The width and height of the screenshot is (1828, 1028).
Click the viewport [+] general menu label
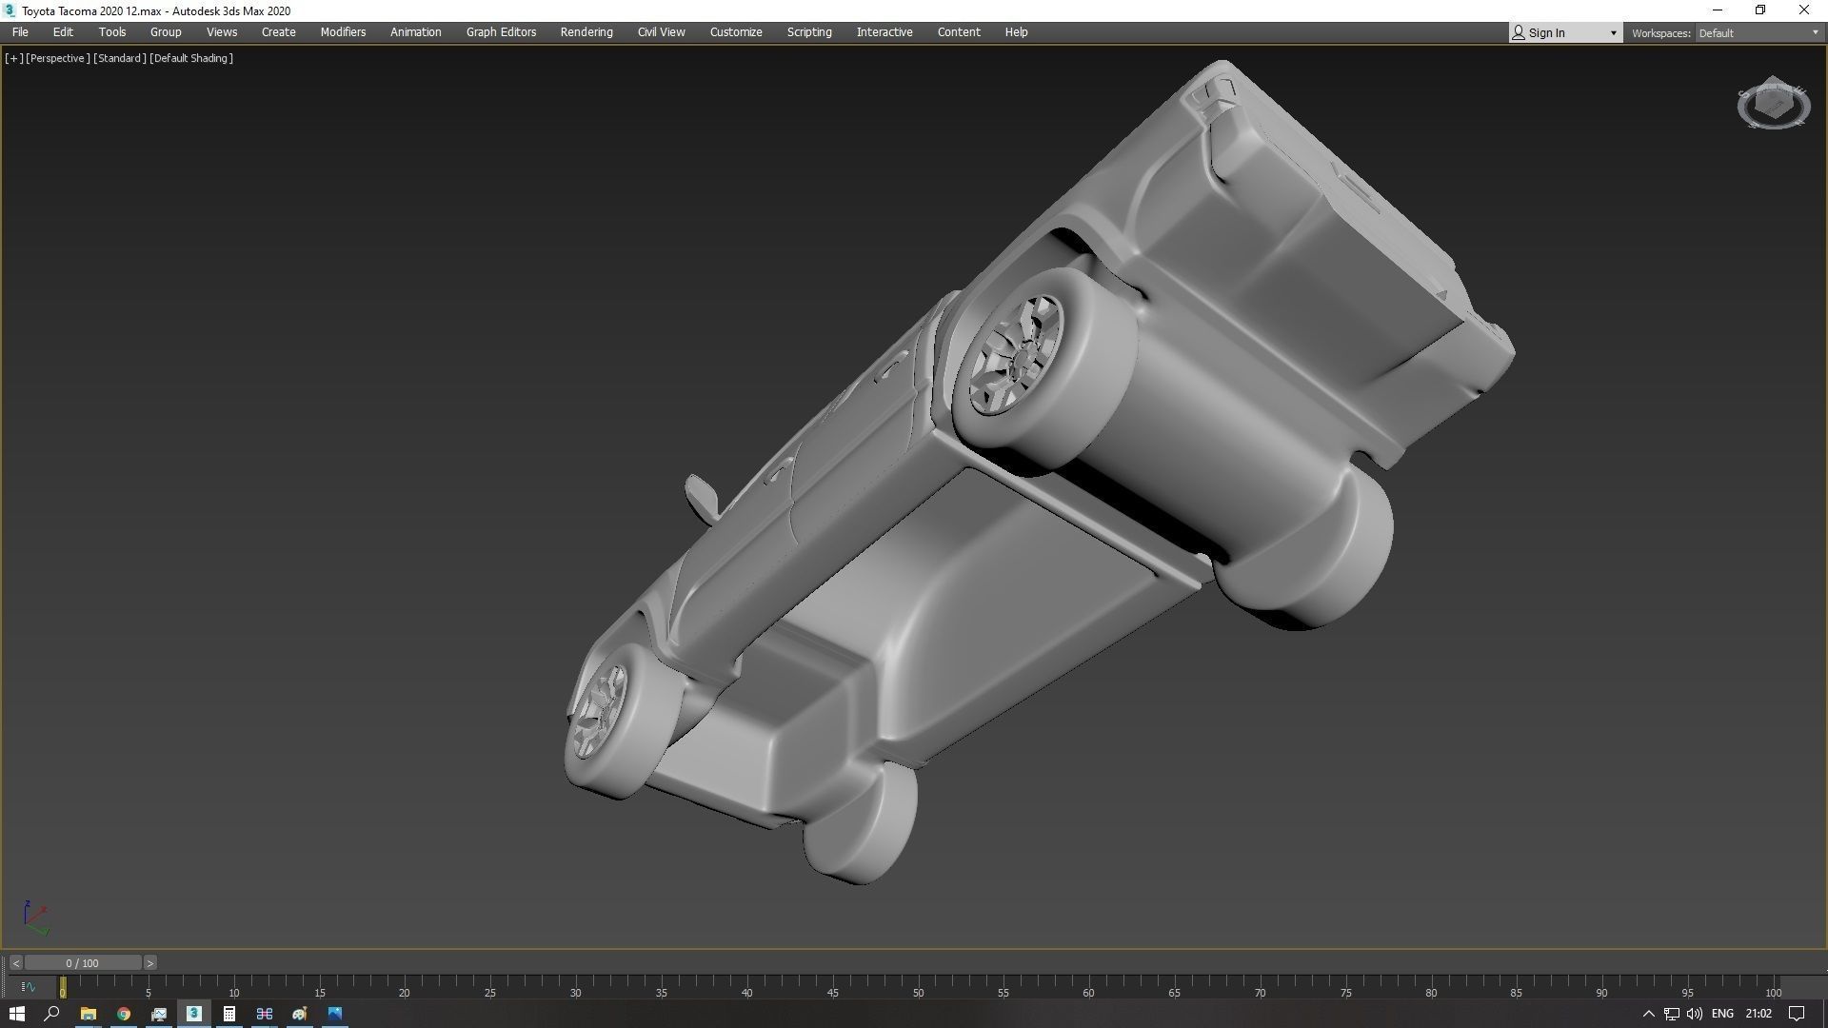[x=13, y=58]
